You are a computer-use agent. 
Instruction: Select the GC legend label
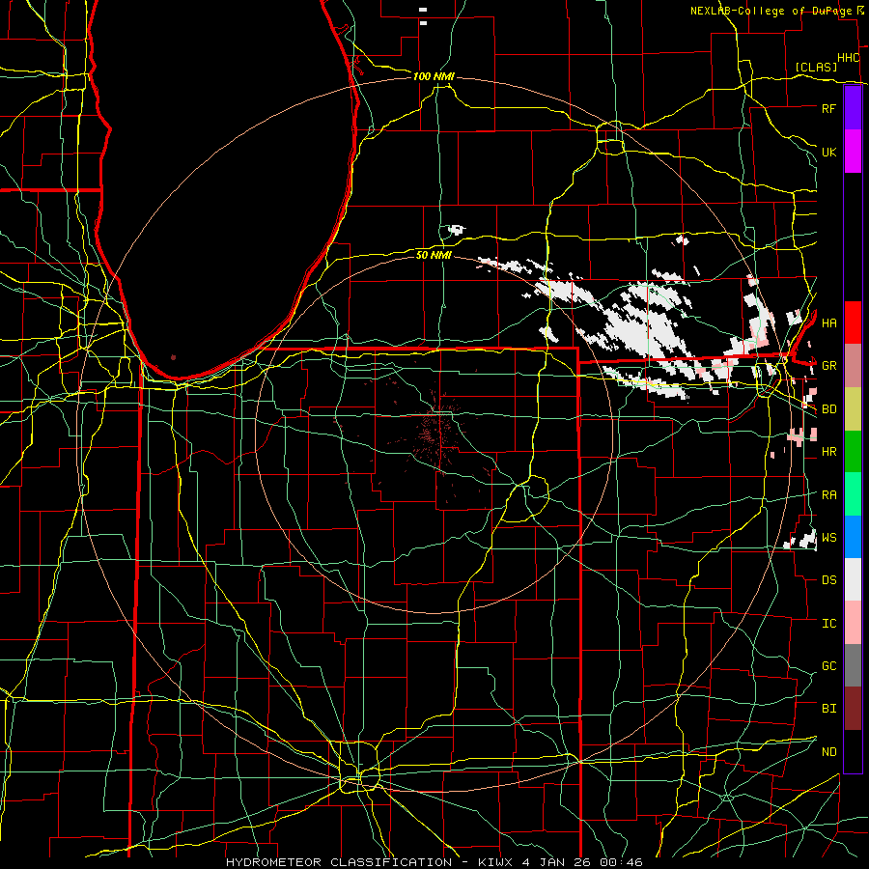coord(828,666)
